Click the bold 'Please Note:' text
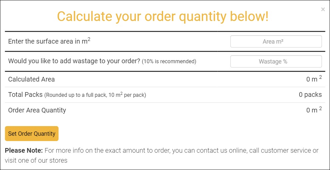330x170 pixels. pos(24,151)
